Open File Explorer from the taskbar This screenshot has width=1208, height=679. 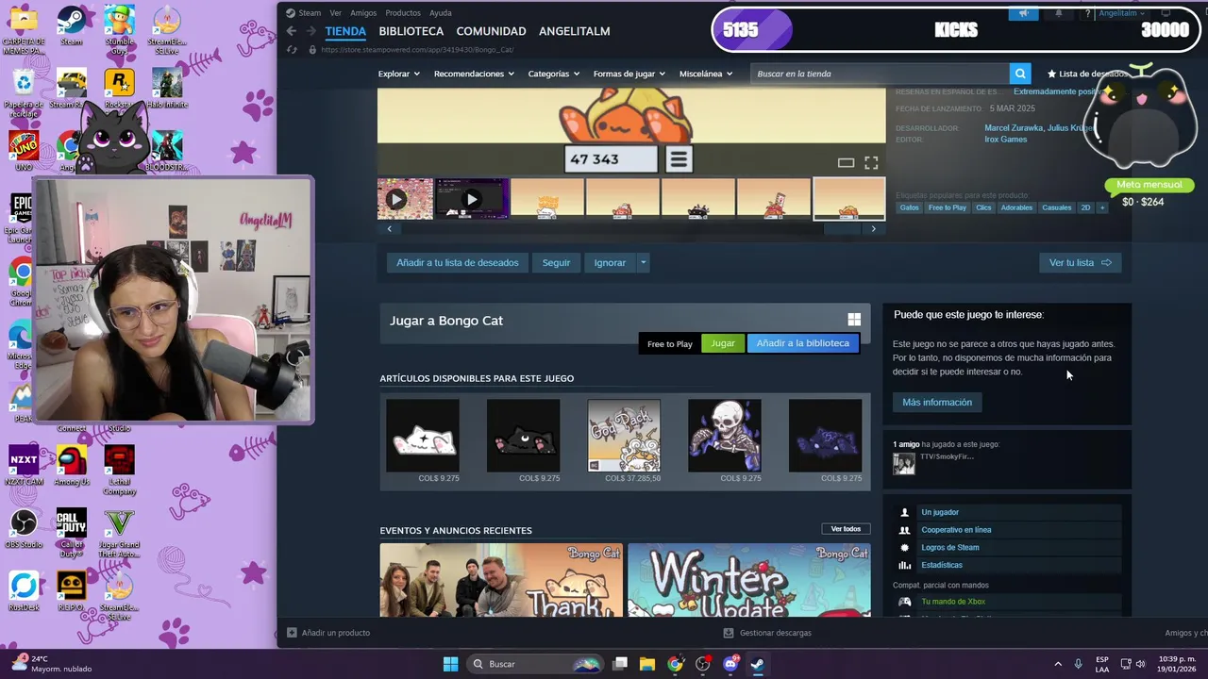point(647,664)
